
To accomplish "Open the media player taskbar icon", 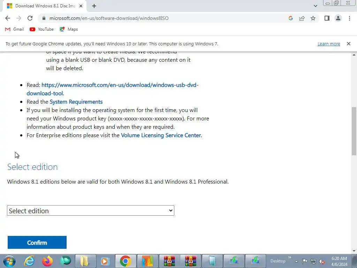I will point(105,261).
